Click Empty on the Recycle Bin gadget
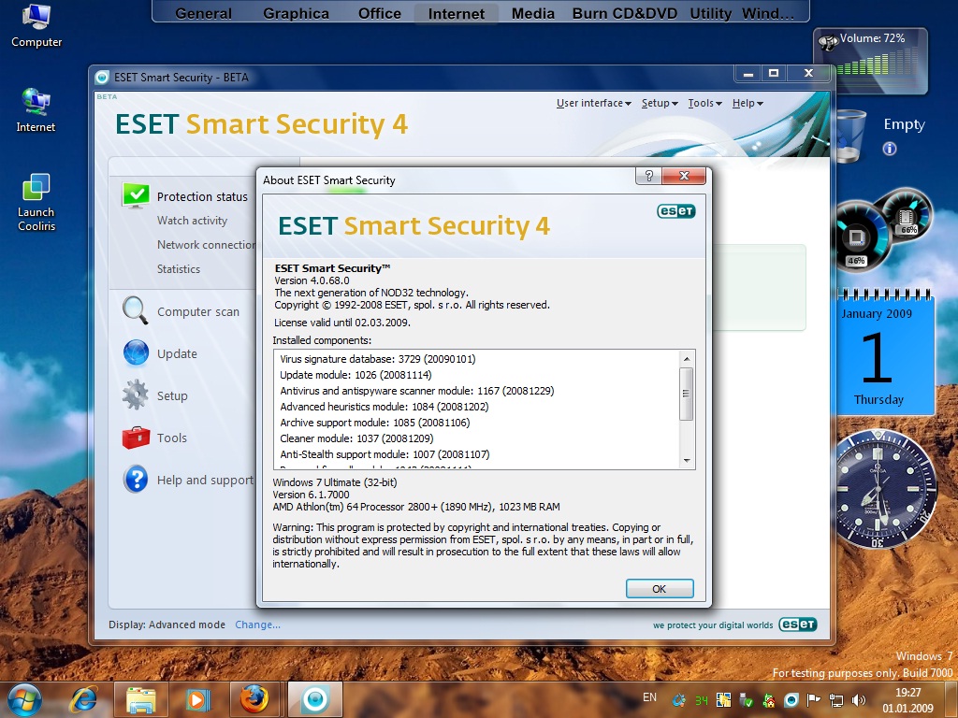Screen dimensions: 958x718 point(905,124)
